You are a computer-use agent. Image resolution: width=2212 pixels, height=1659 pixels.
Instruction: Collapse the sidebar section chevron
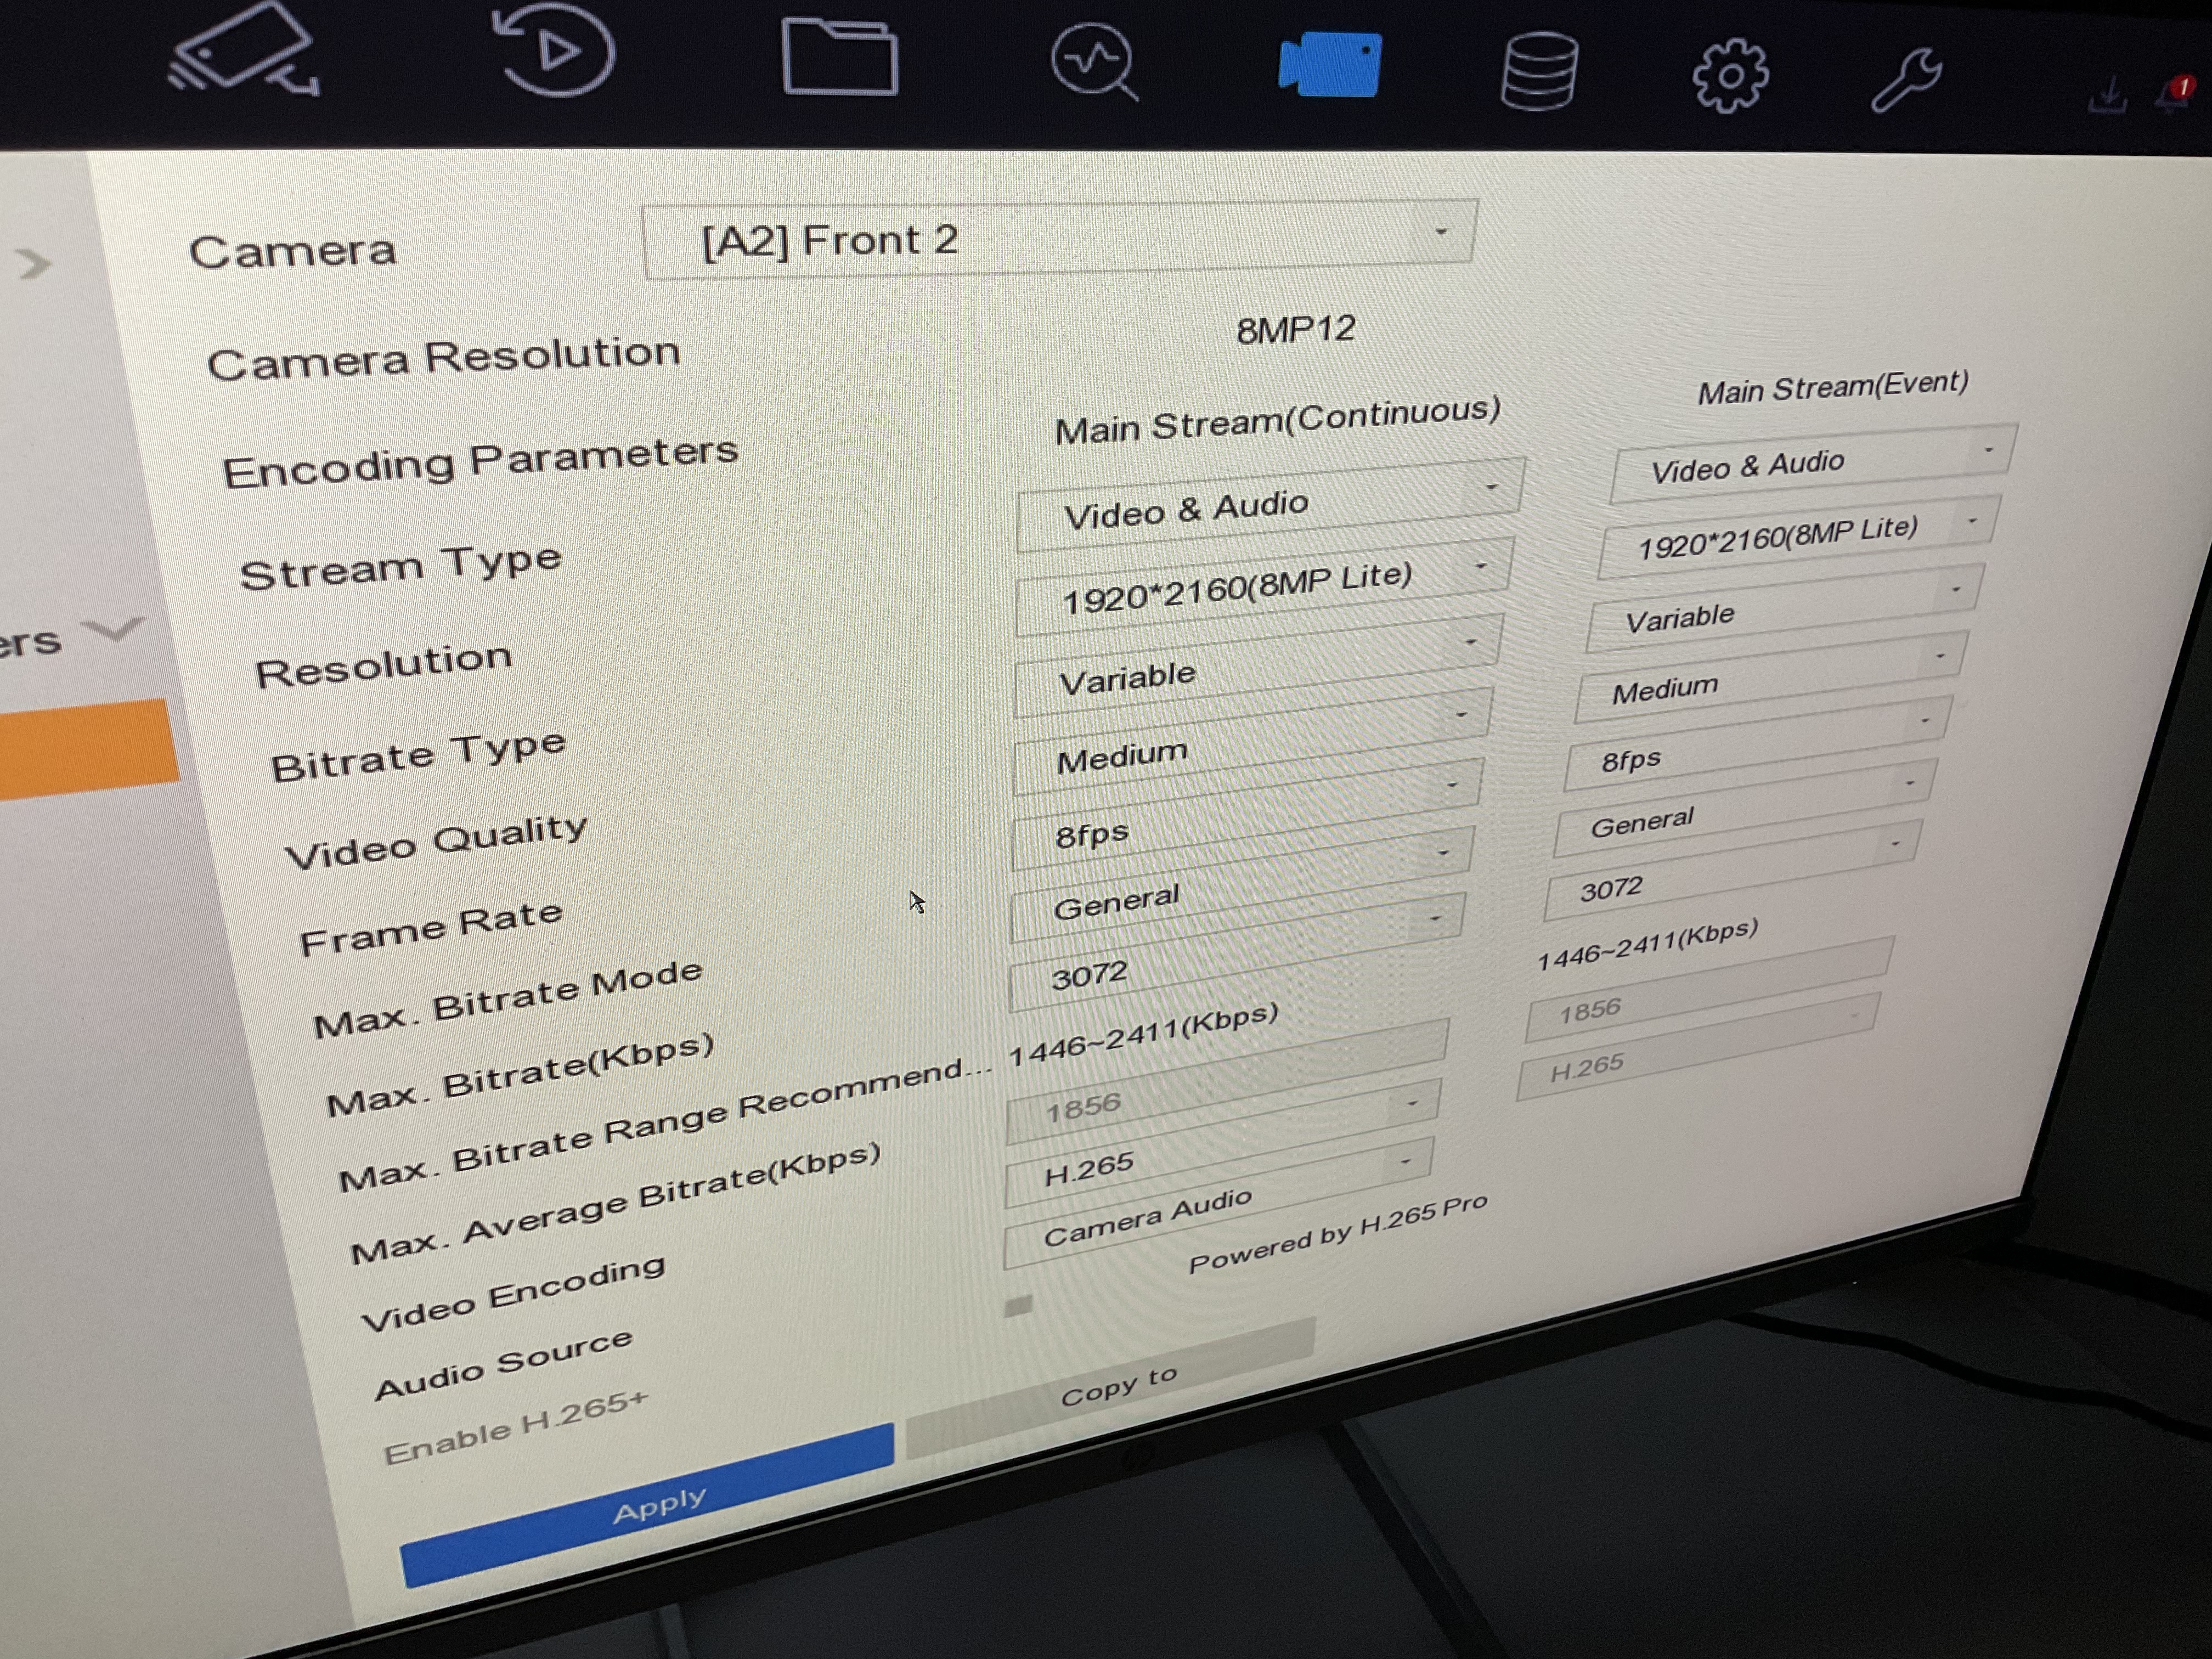coord(113,630)
